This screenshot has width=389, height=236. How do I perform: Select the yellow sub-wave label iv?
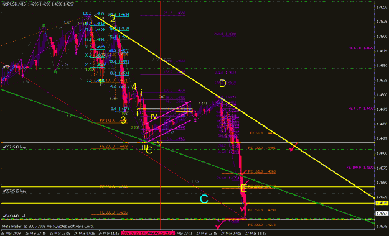pos(154,116)
